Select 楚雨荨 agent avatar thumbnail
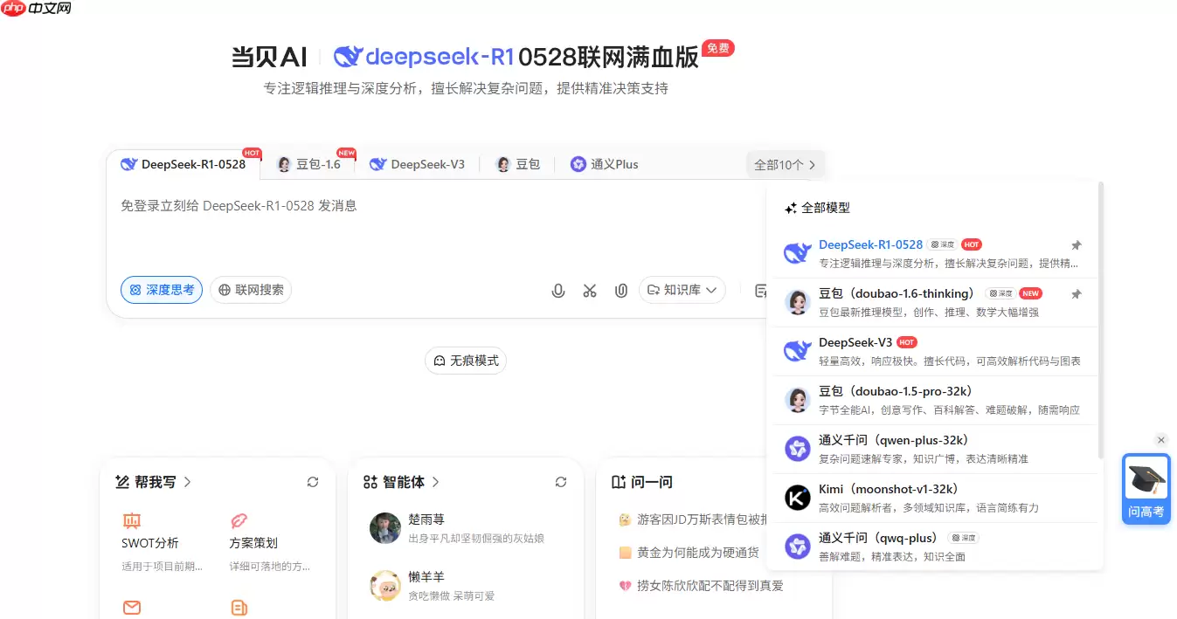Image resolution: width=1177 pixels, height=619 pixels. tap(384, 528)
